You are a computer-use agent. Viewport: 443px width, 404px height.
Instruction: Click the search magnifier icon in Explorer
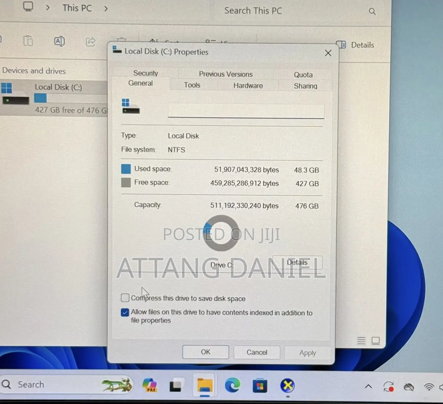[372, 12]
